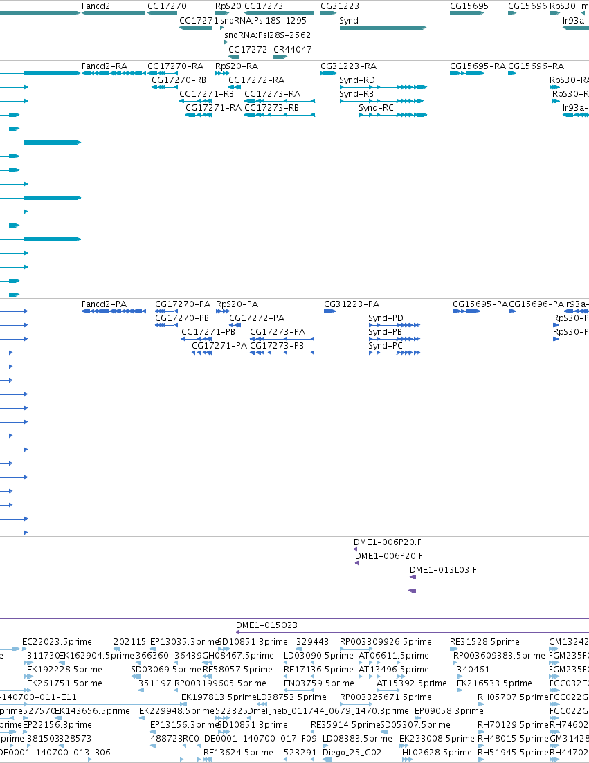Click the RE17136.5prime EST label
This screenshot has height=763, width=589.
point(318,670)
